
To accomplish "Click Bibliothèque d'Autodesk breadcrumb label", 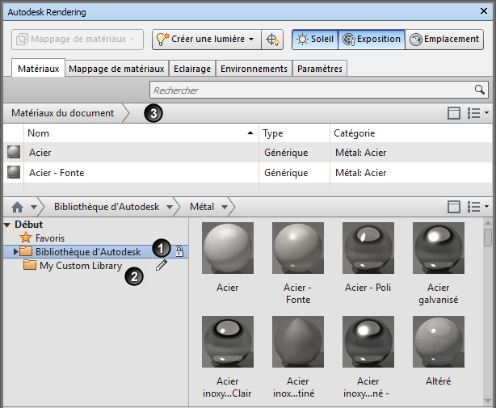I will (x=107, y=207).
